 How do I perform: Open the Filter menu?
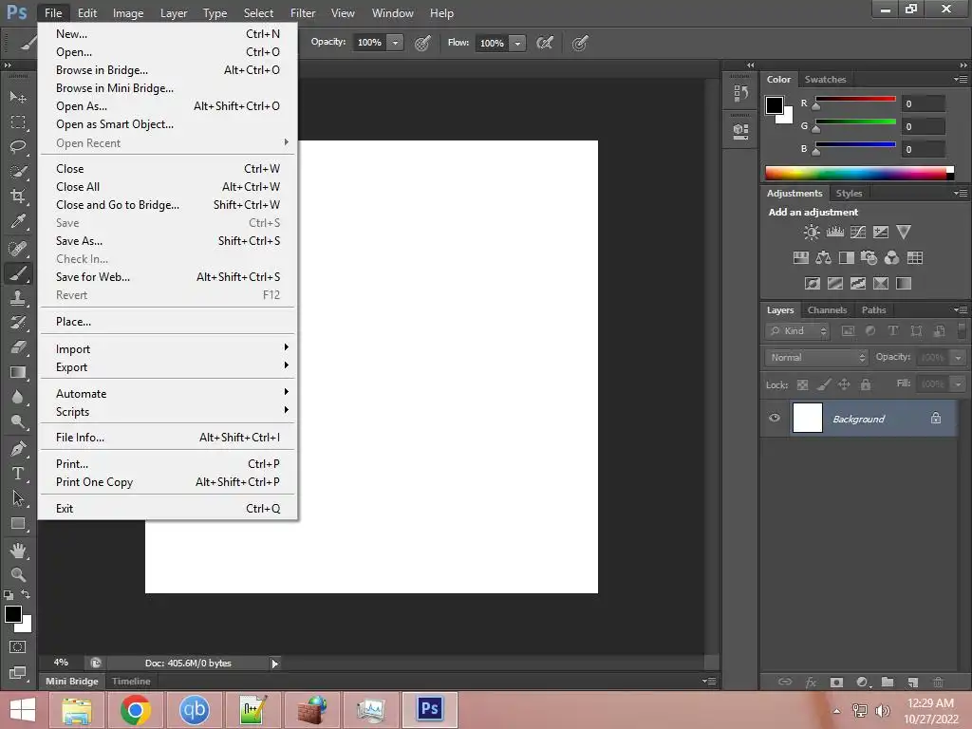(x=303, y=13)
